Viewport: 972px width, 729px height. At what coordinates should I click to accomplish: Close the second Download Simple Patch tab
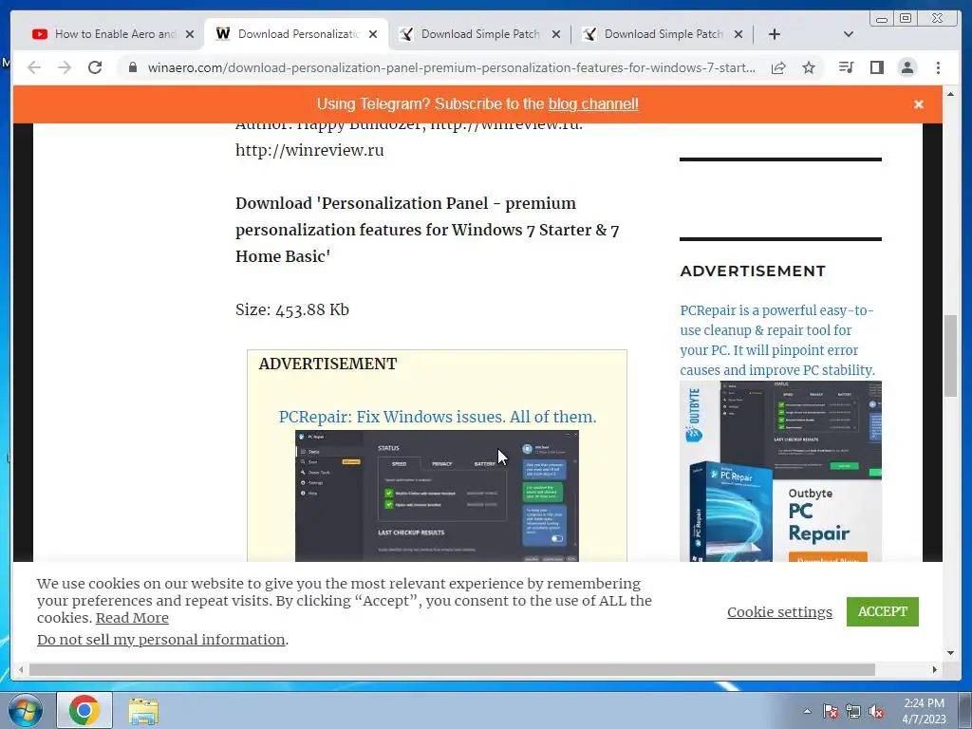(x=738, y=34)
